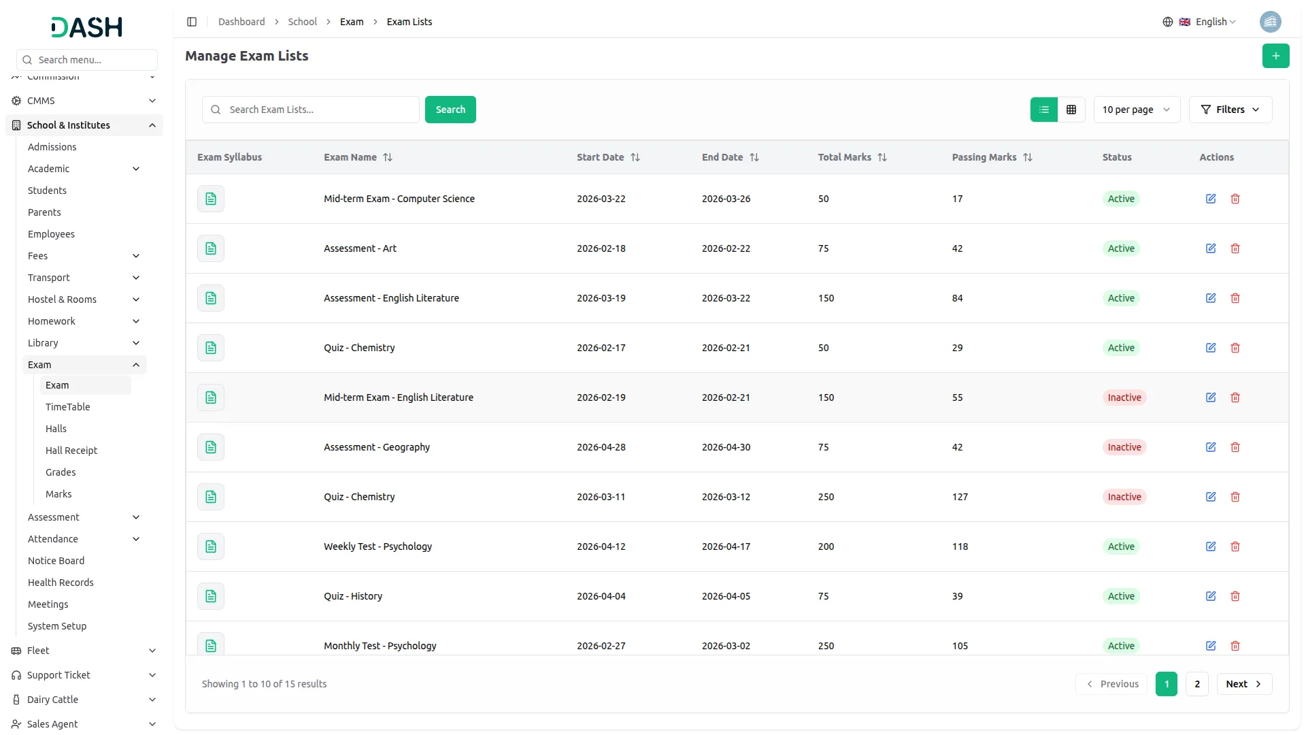The image size is (1306, 735).
Task: Sort the Total Marks column
Action: (882, 157)
